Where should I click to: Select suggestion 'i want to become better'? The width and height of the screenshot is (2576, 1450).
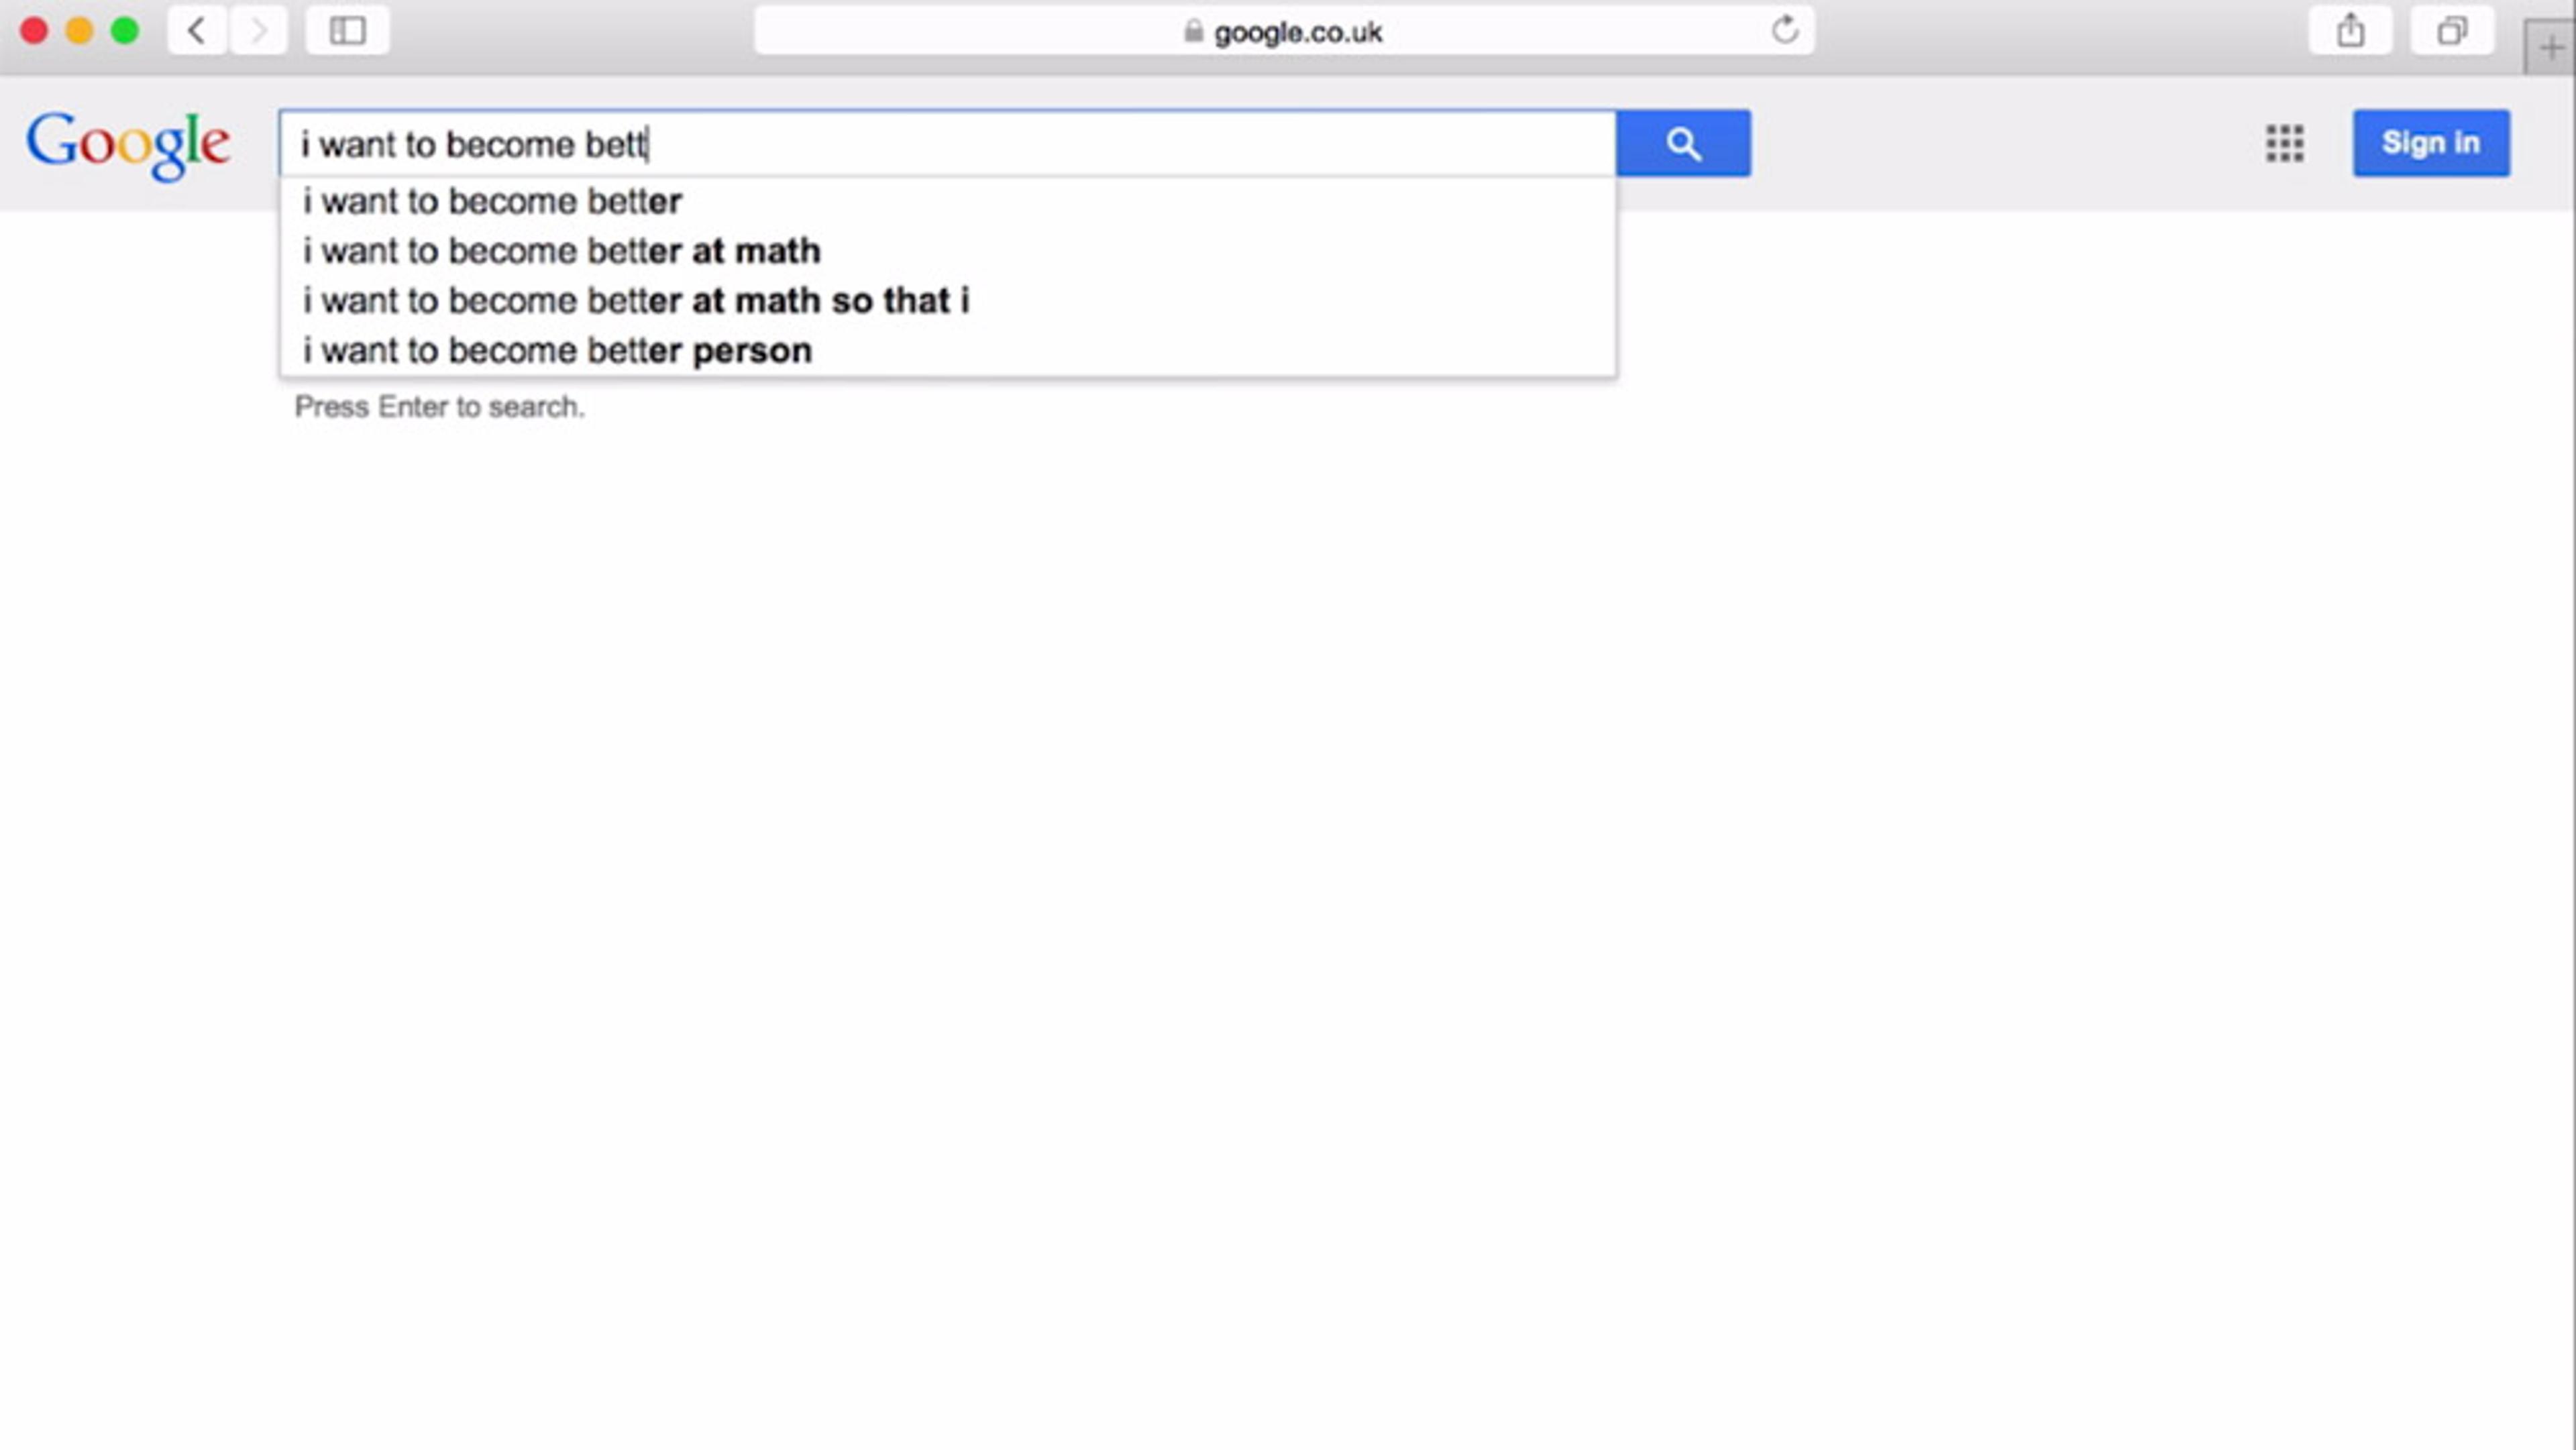[x=491, y=201]
